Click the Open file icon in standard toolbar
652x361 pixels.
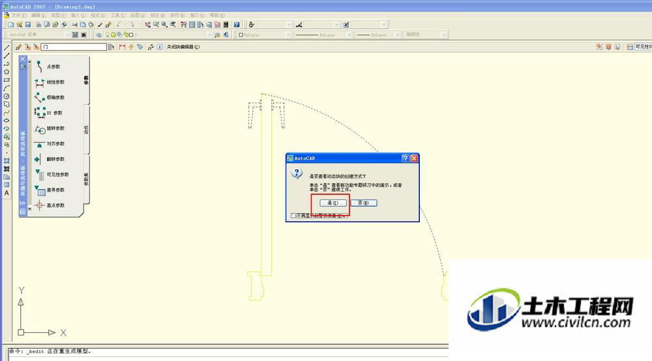(19, 25)
